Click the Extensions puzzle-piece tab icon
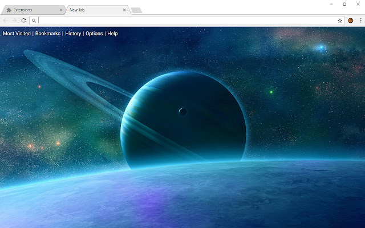This screenshot has width=365, height=228. [x=9, y=10]
